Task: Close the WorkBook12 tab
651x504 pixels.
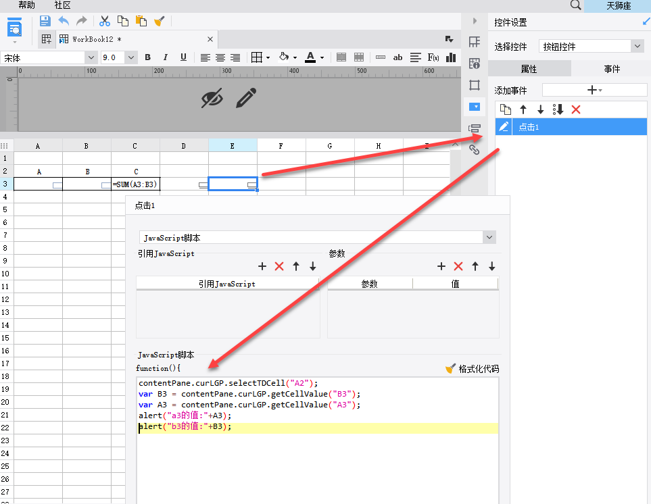Action: [x=210, y=39]
